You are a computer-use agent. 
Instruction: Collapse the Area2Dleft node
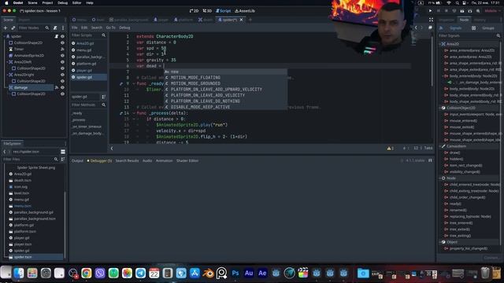[7, 62]
